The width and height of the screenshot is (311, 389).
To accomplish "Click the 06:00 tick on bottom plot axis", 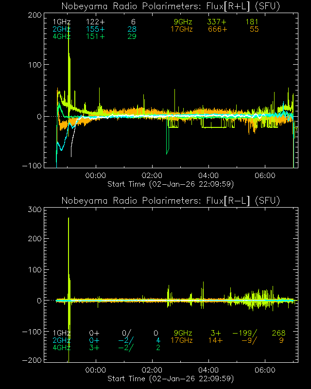I will click(266, 370).
